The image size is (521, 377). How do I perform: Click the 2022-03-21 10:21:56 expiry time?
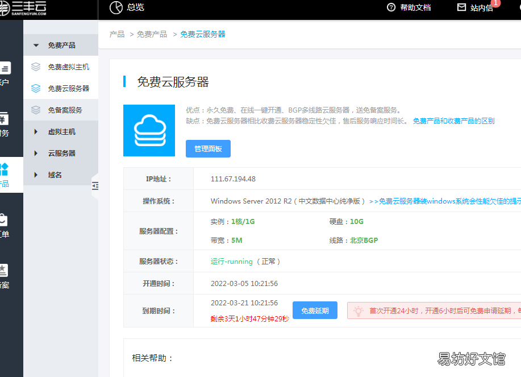pos(244,303)
